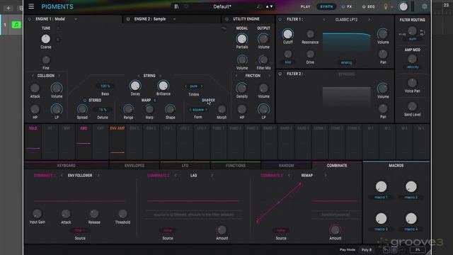The width and height of the screenshot is (453, 255).
Task: Select previous Combinate 2 type before Lag
Action: [x=176, y=176]
